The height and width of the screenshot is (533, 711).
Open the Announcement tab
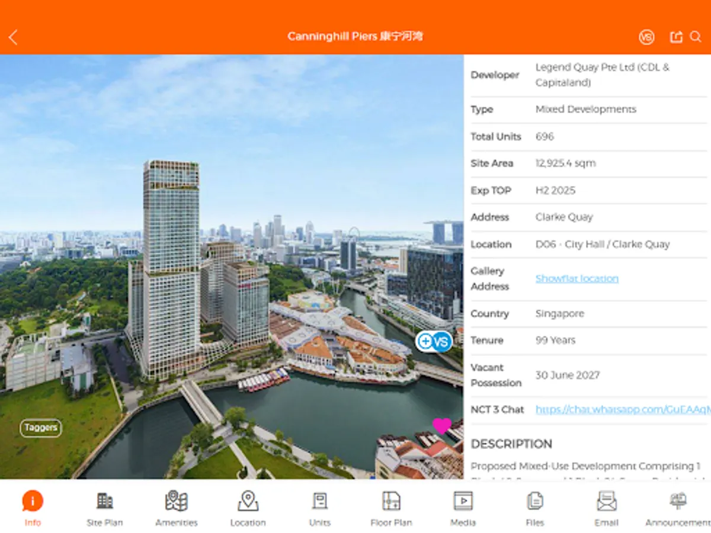[x=678, y=508]
